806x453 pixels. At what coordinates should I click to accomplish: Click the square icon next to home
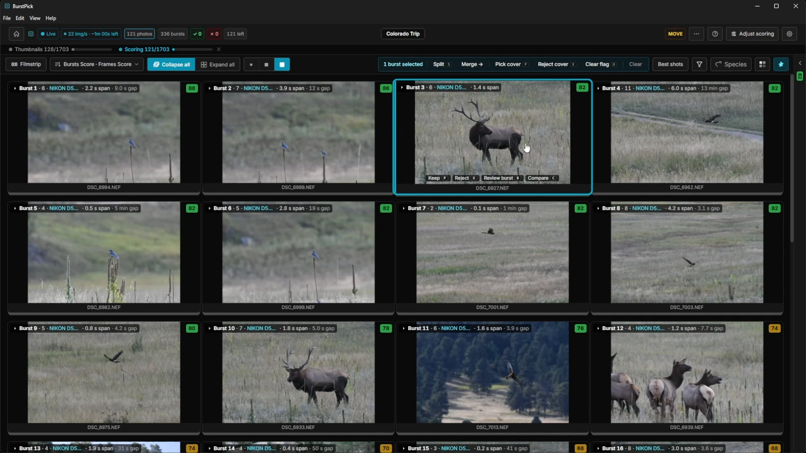31,34
